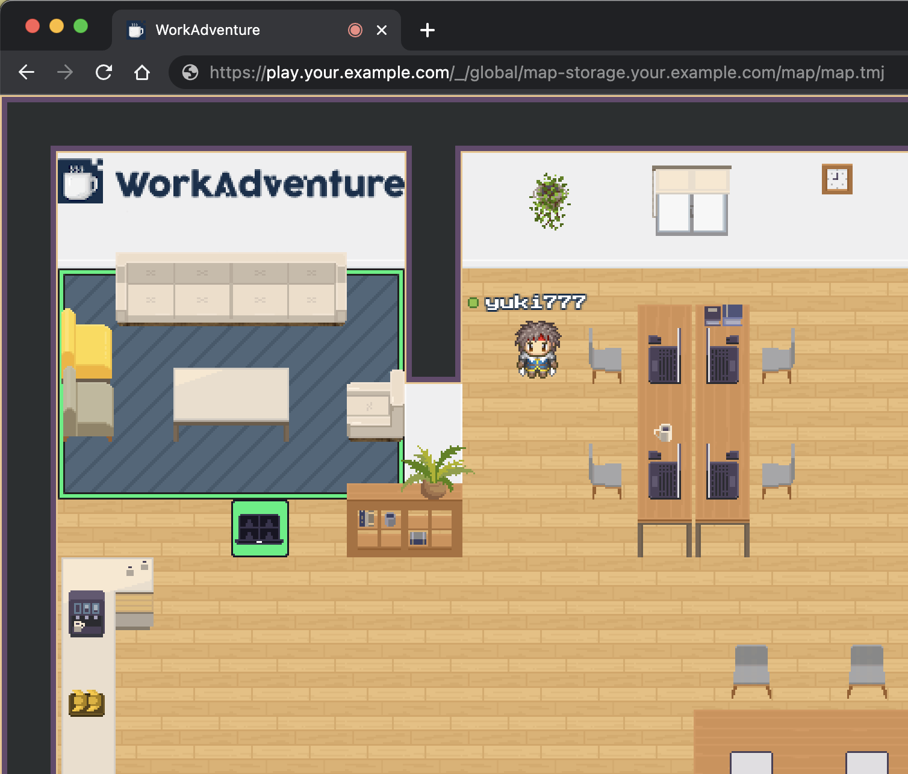Click the WorkAdventure favicon on the browser tab
This screenshot has width=908, height=774.
tap(136, 29)
